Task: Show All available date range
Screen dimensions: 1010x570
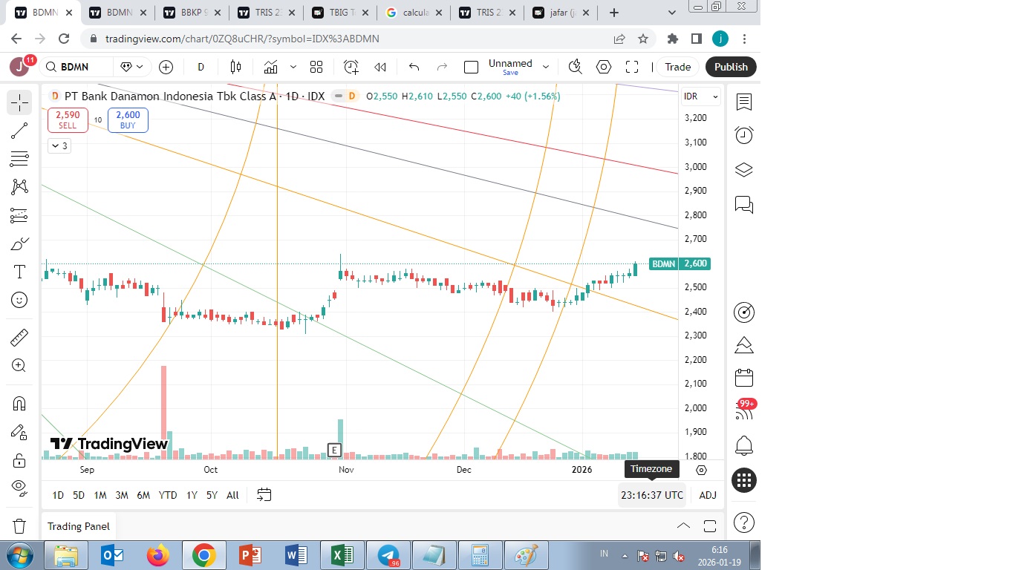Action: pyautogui.click(x=232, y=495)
